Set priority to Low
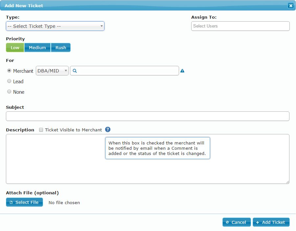296x231 pixels. 15,48
